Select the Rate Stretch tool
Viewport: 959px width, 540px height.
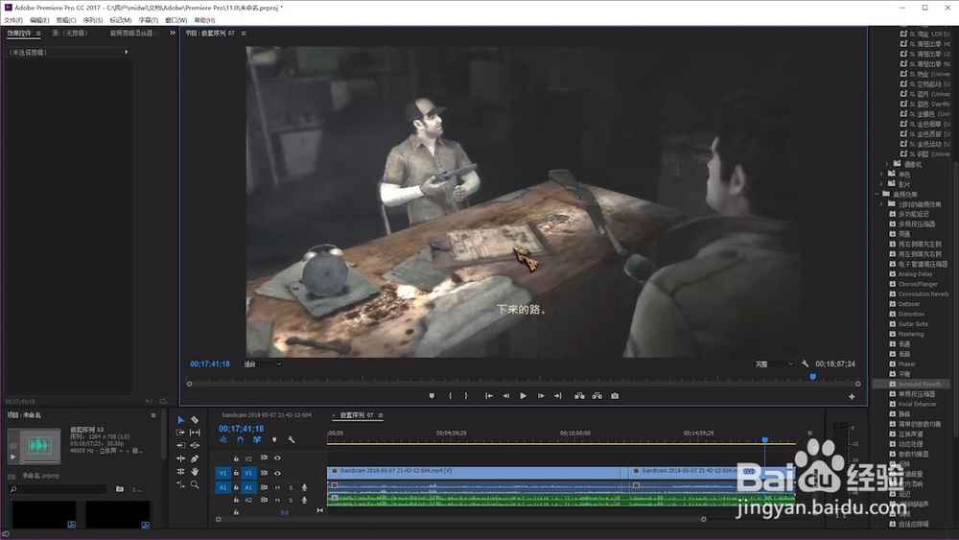[x=180, y=484]
